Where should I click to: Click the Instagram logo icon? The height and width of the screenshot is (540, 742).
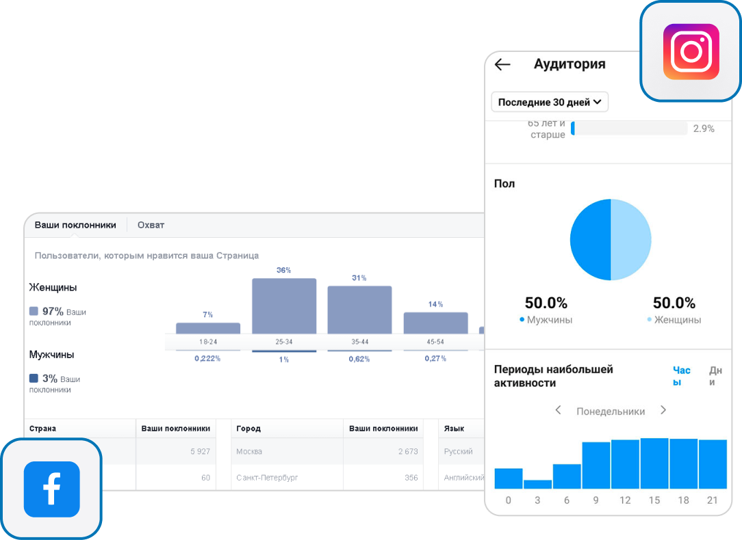(691, 52)
